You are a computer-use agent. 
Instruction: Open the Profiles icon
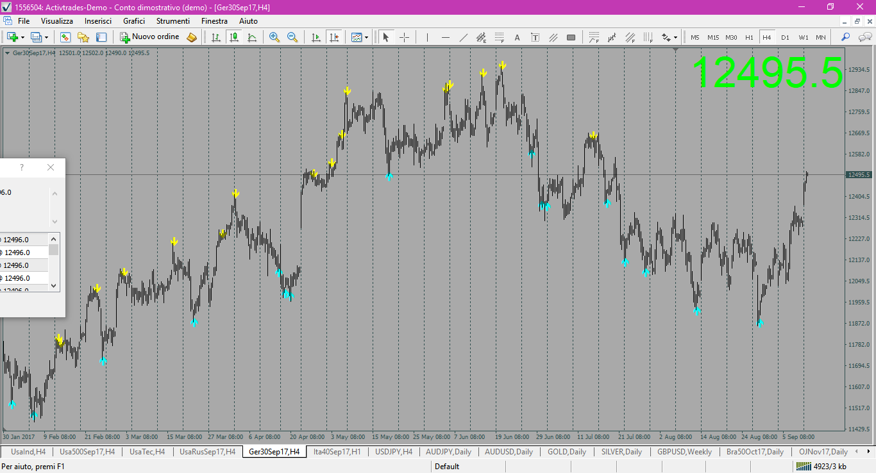pos(36,37)
